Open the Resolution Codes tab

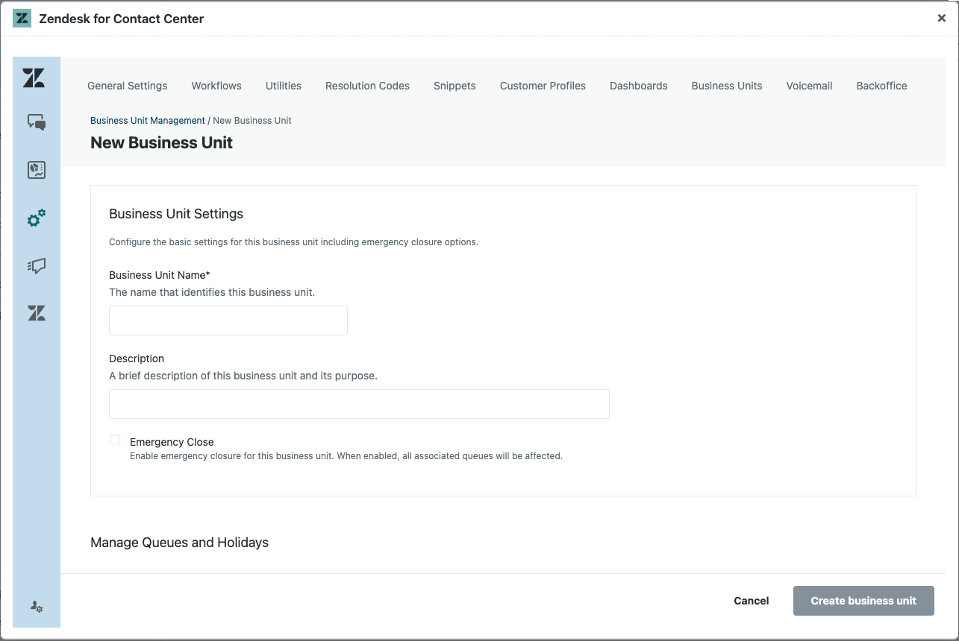[367, 86]
